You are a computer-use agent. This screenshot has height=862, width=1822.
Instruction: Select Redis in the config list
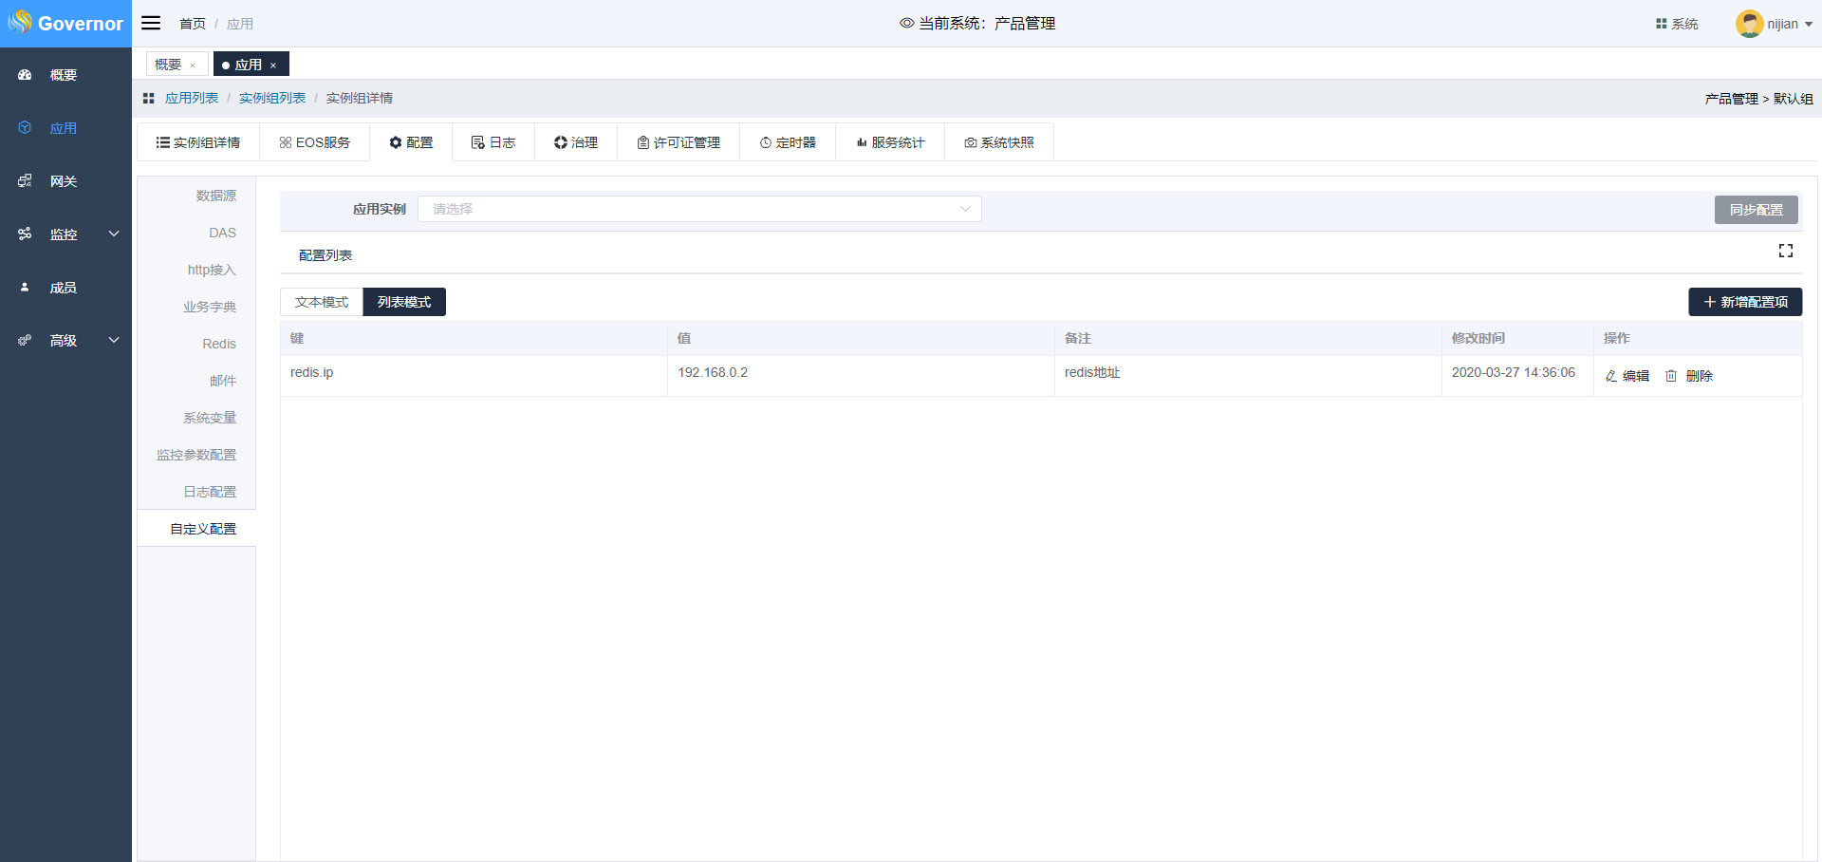tap(218, 344)
